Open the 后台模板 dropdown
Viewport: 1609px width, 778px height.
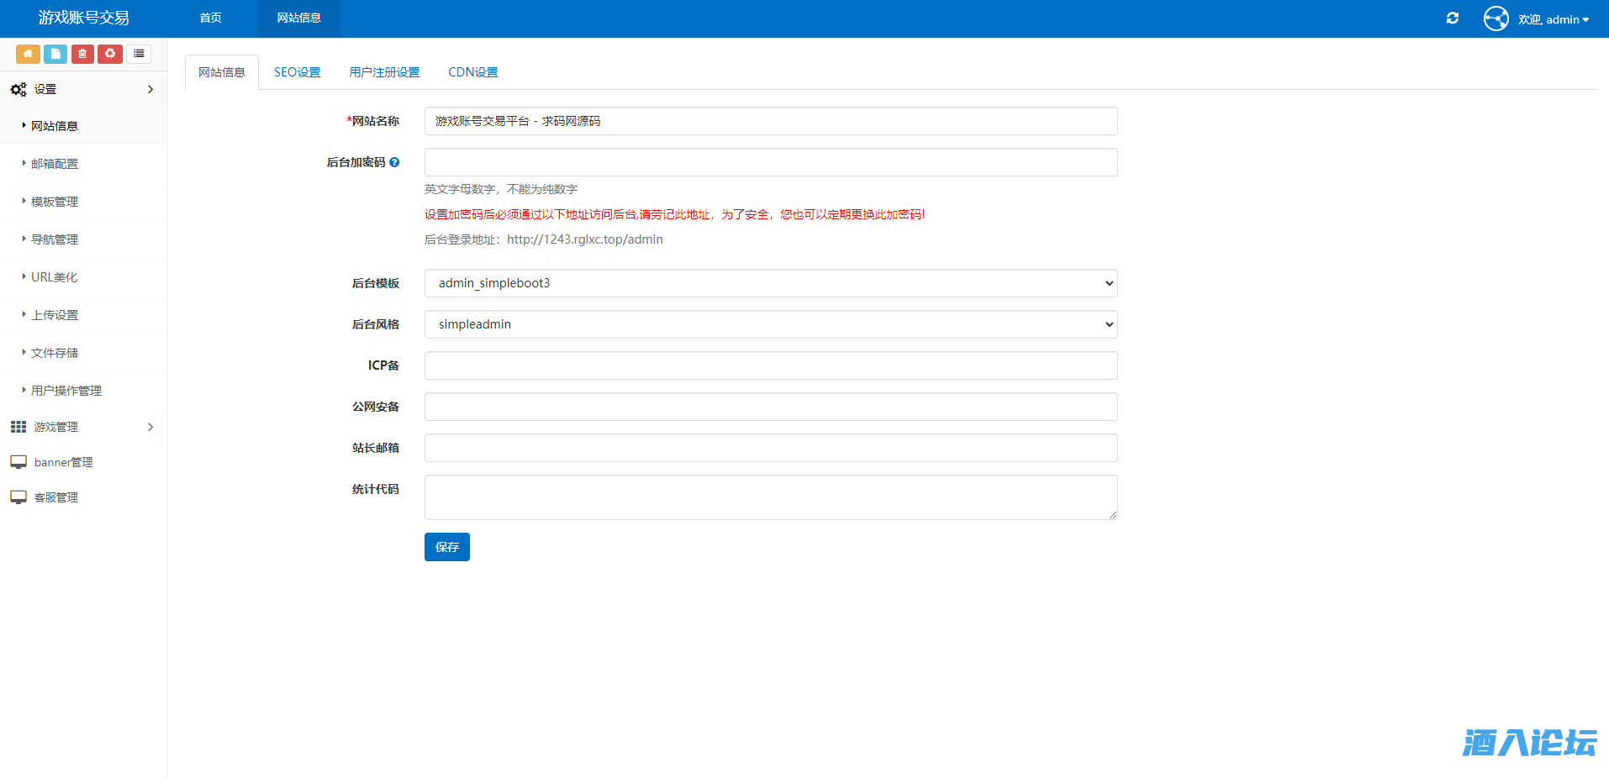click(770, 283)
